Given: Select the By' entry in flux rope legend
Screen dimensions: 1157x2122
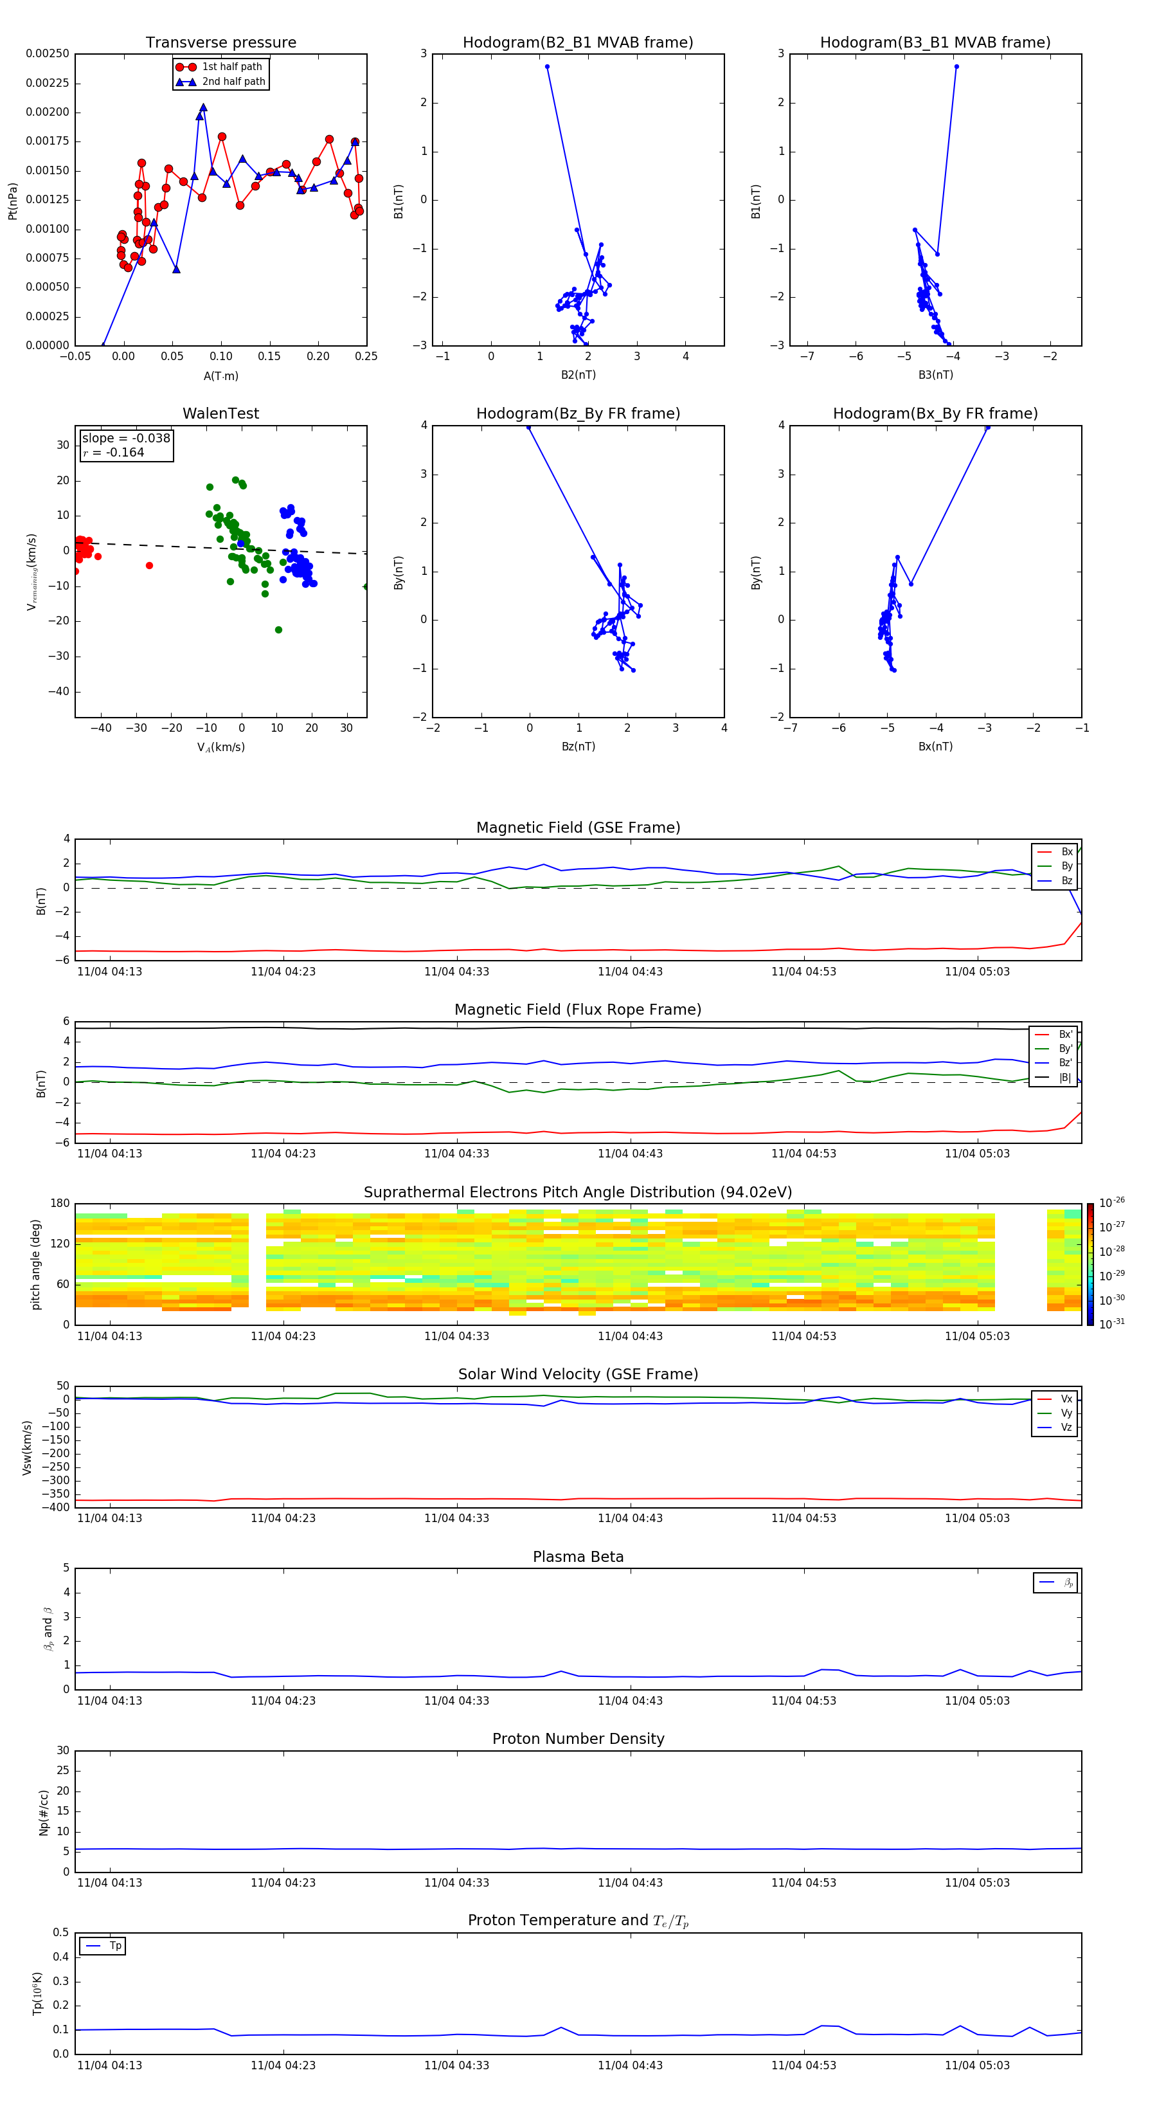Looking at the screenshot, I should [1054, 1049].
